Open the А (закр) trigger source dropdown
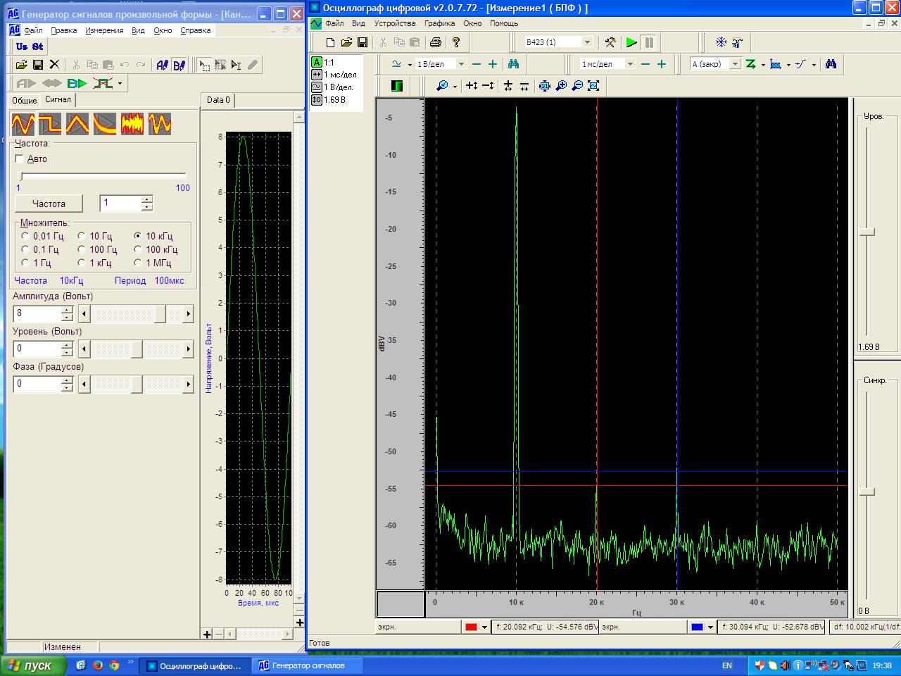901x676 pixels. coord(735,64)
